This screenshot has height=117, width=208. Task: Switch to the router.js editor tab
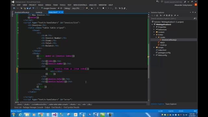pyautogui.click(x=39, y=12)
